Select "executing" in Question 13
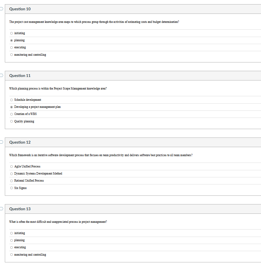Image resolution: width=261 pixels, height=264 pixels. [11, 247]
